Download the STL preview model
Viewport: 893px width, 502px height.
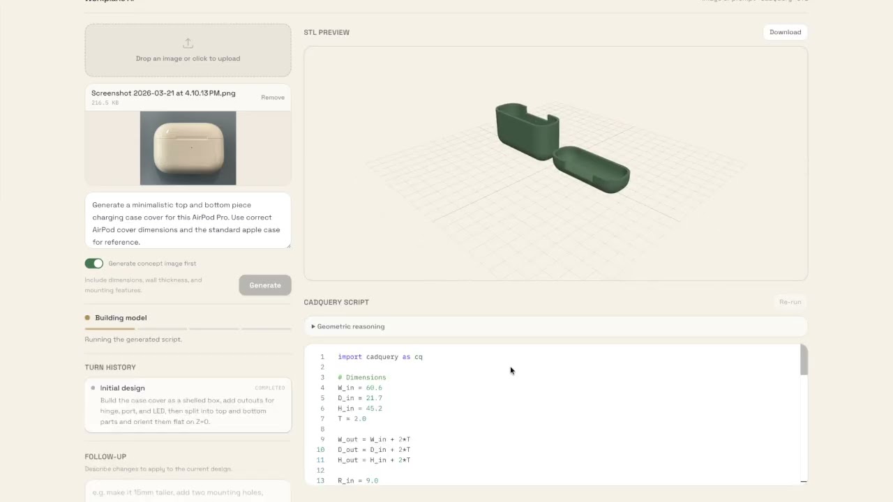(785, 32)
